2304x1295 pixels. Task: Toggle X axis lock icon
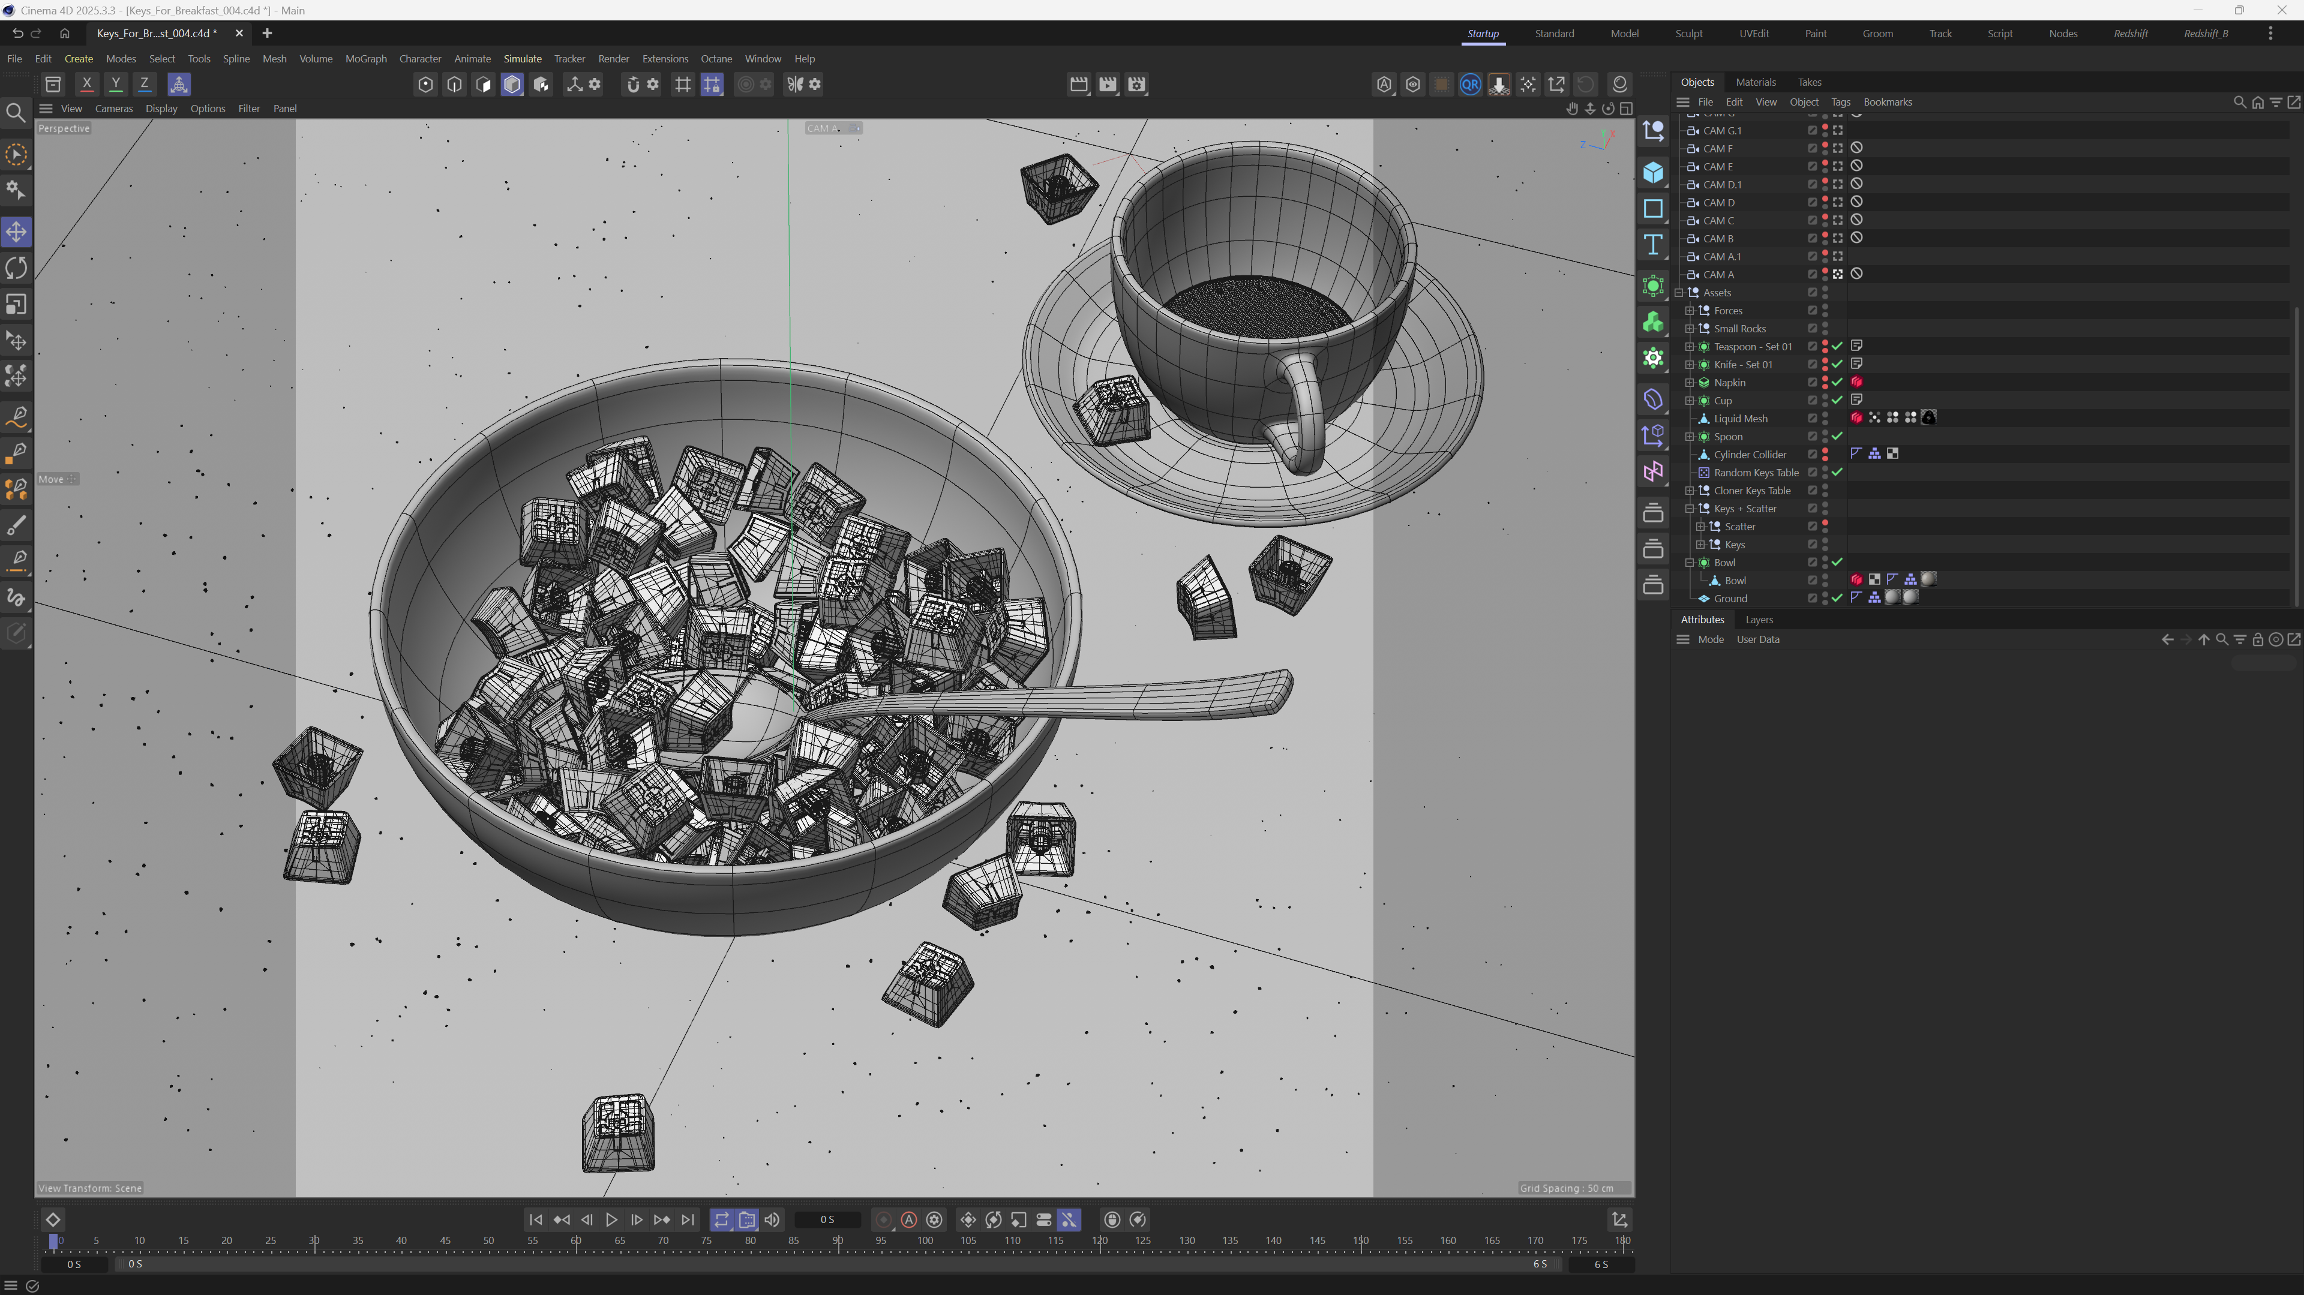coord(87,84)
